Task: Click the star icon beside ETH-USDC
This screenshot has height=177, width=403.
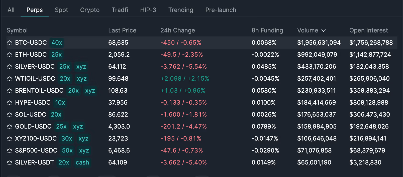Action: 10,54
